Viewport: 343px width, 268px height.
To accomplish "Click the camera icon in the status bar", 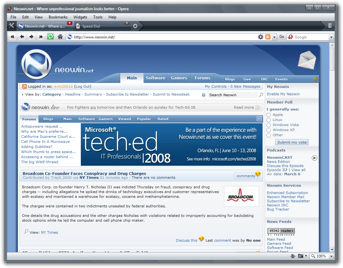I will click(x=301, y=256).
